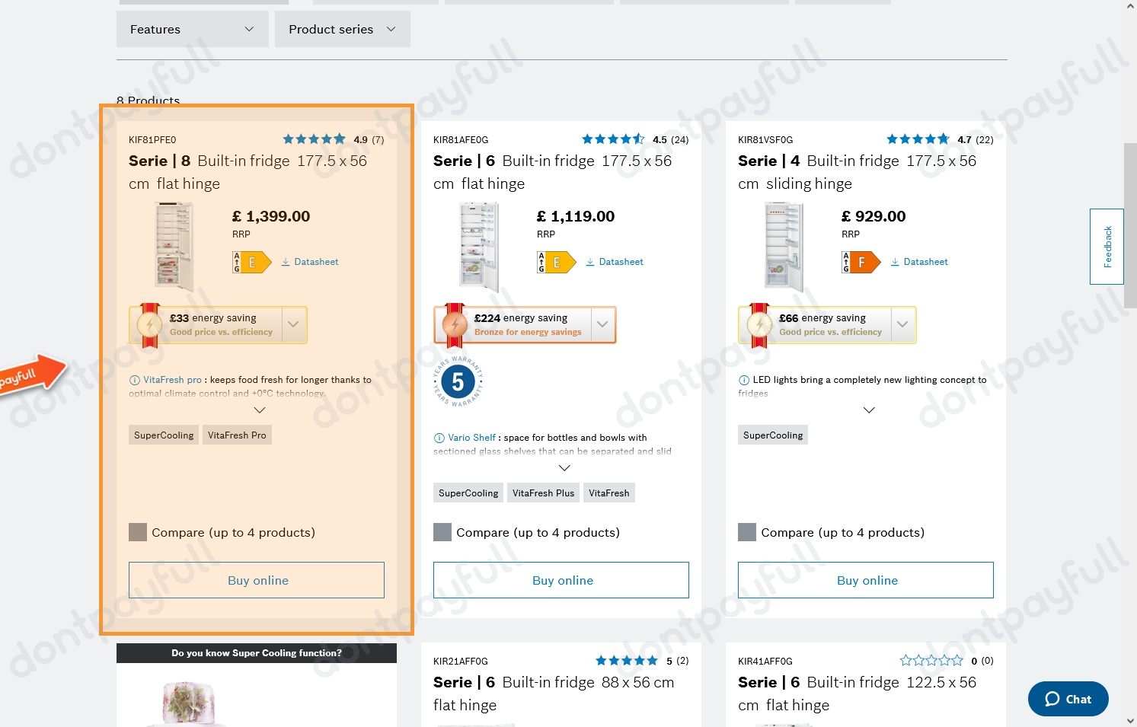This screenshot has height=727, width=1137.
Task: Click the £ 929.00 price
Action: (874, 216)
